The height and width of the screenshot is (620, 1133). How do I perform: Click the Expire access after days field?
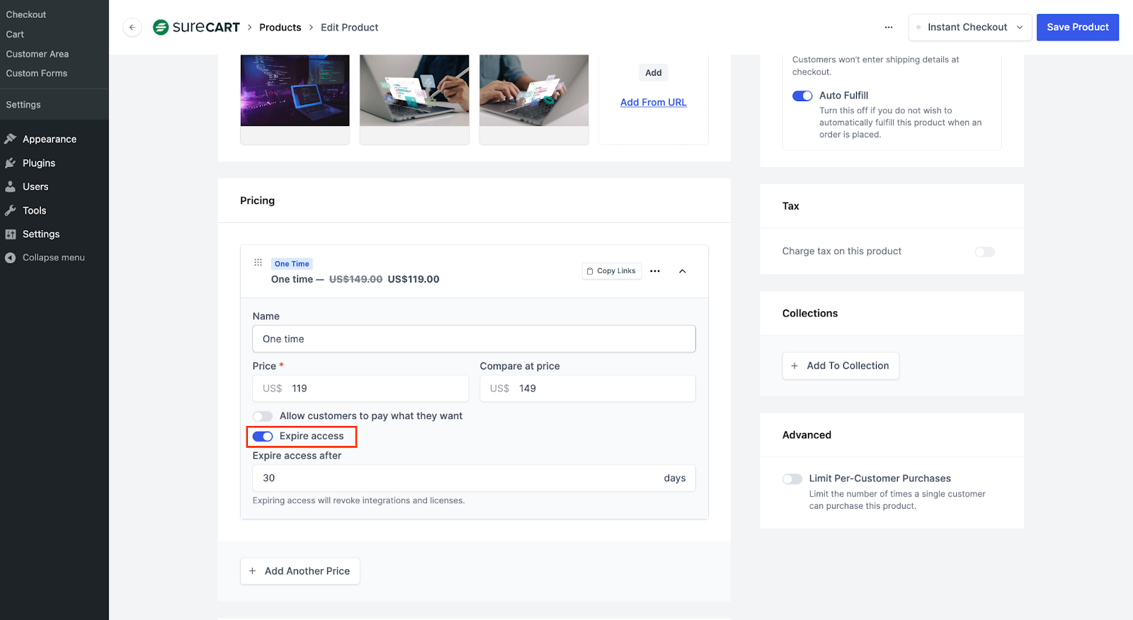(474, 478)
